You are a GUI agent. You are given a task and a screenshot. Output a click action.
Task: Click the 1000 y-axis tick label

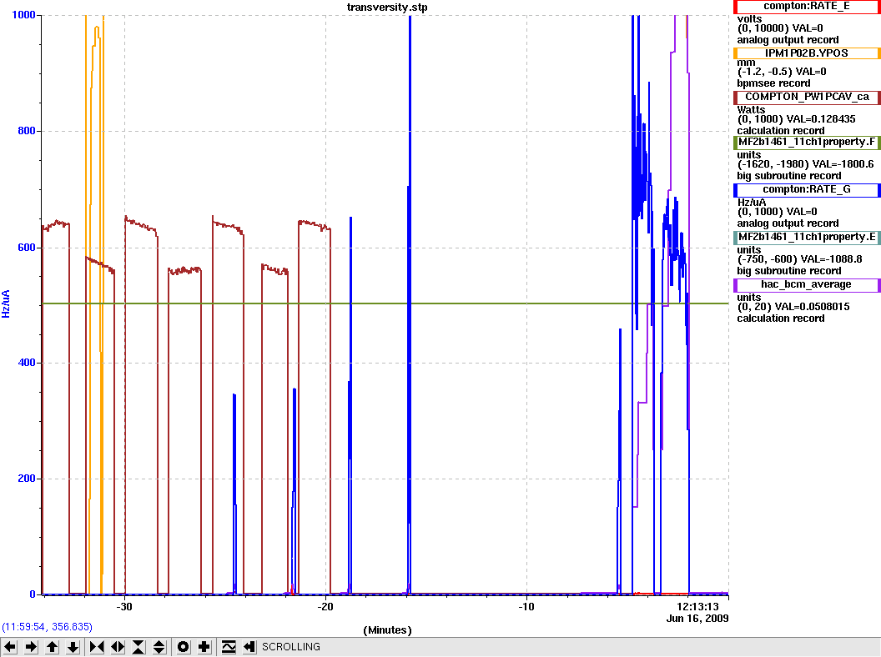(x=23, y=15)
